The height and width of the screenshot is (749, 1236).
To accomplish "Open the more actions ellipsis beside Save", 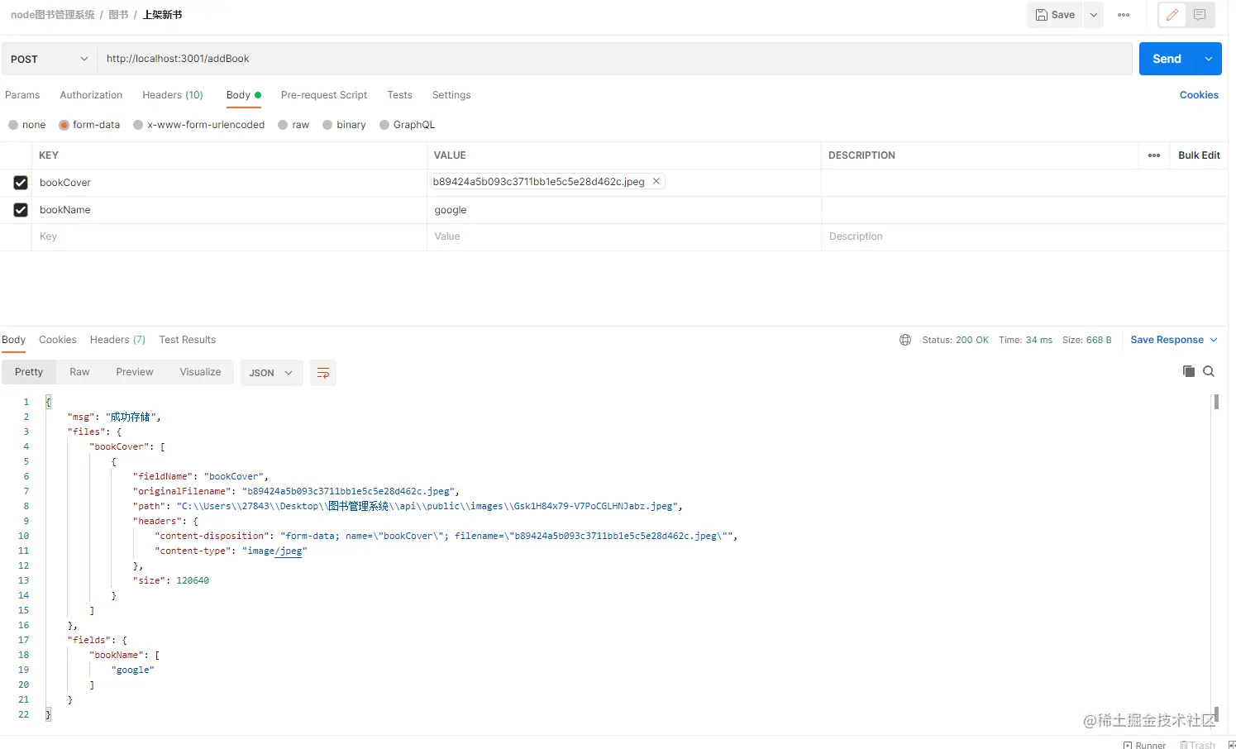I will pyautogui.click(x=1124, y=15).
